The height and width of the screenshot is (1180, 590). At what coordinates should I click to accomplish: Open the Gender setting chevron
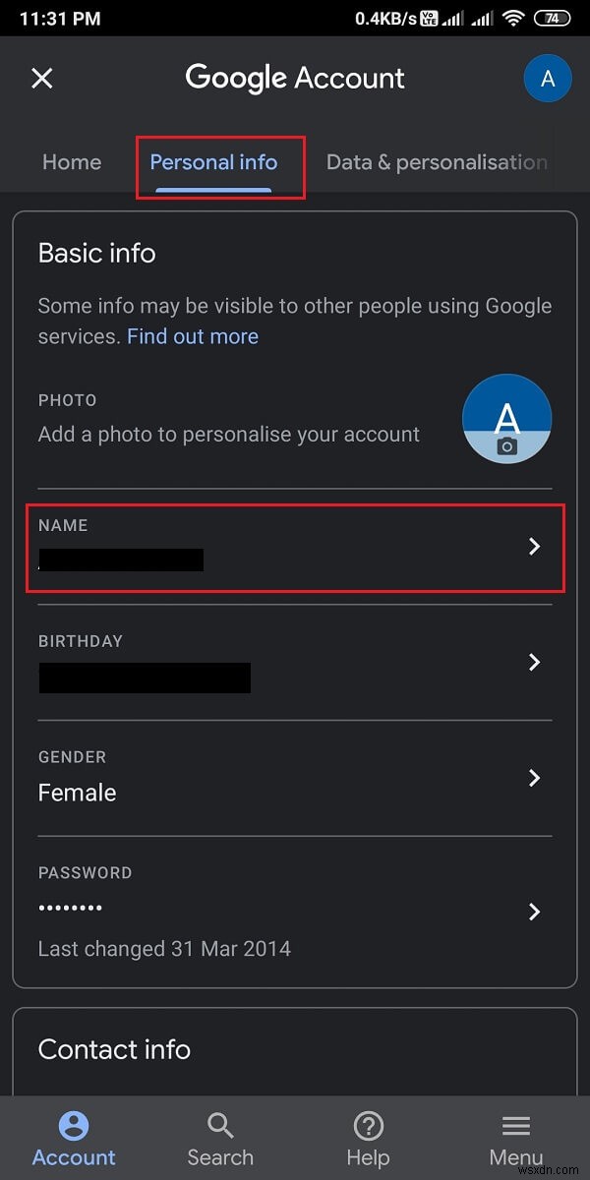pos(534,778)
